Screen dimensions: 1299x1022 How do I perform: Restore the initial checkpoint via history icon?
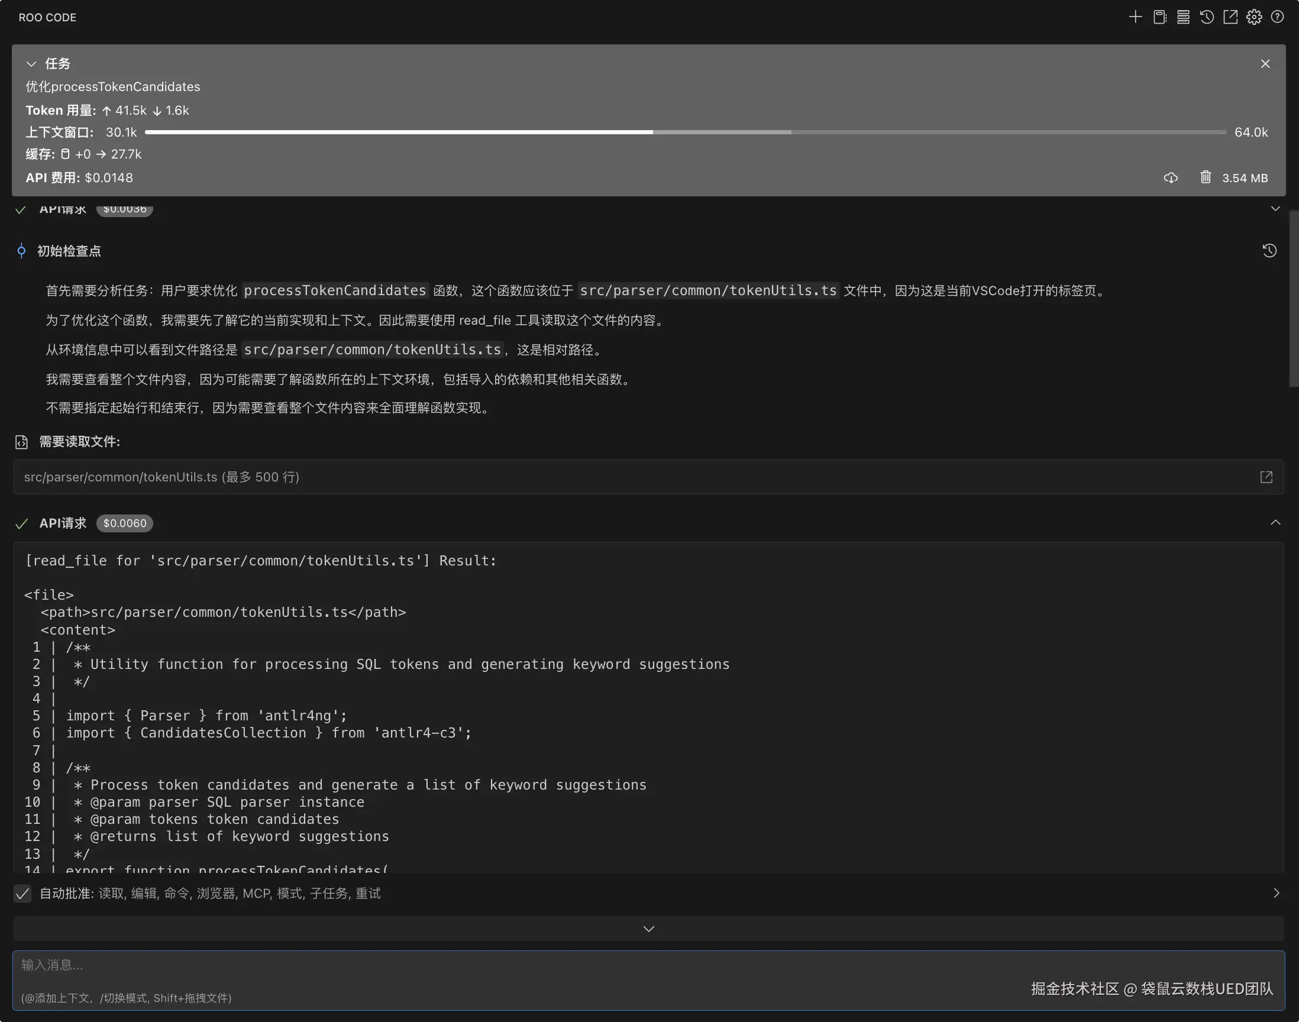pos(1269,251)
